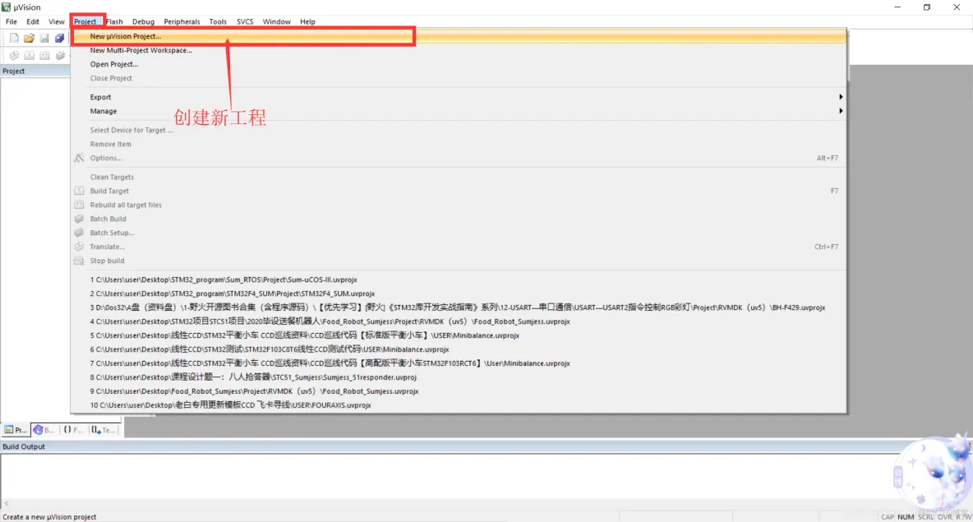Click the CAP indicator in status bar
Viewport: 973px width, 522px height.
click(x=888, y=516)
